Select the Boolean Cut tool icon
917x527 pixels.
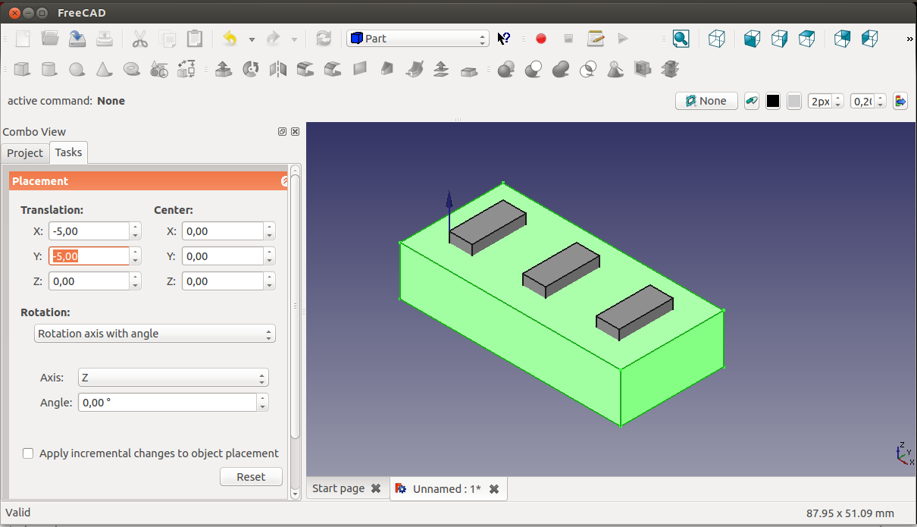(534, 70)
